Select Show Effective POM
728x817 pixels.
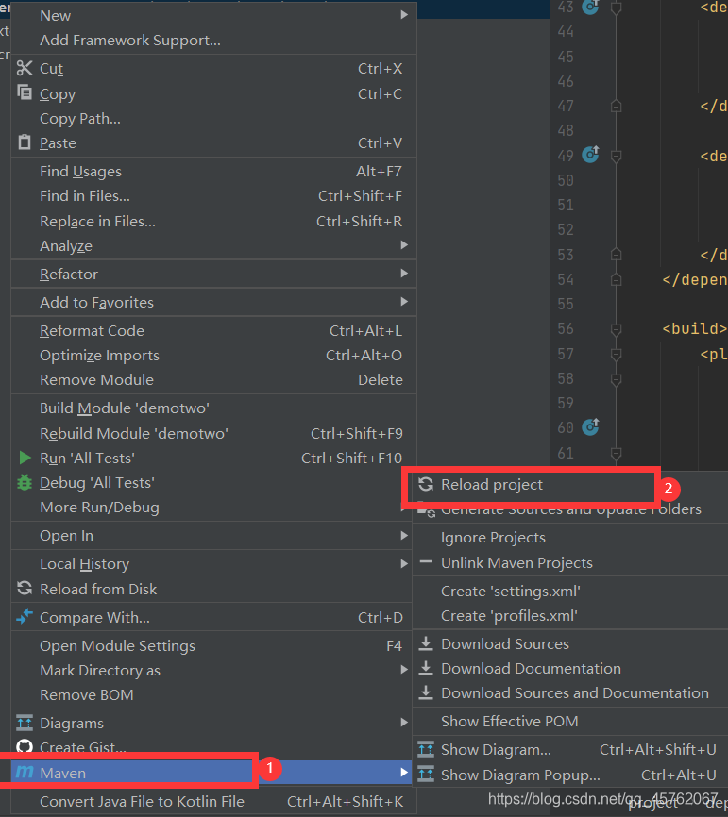tap(570, 721)
